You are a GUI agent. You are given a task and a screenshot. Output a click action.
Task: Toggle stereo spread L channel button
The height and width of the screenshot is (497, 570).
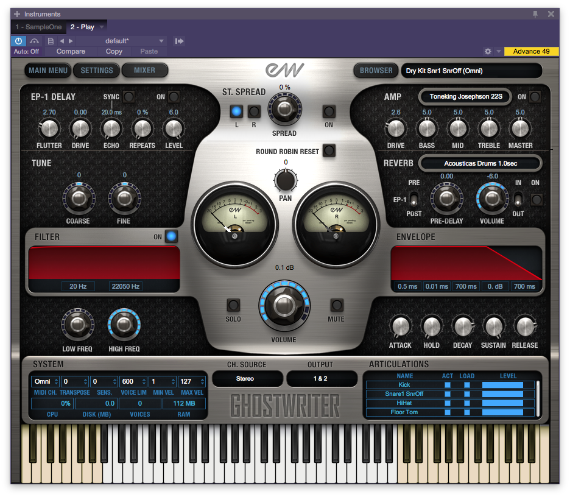(x=236, y=111)
